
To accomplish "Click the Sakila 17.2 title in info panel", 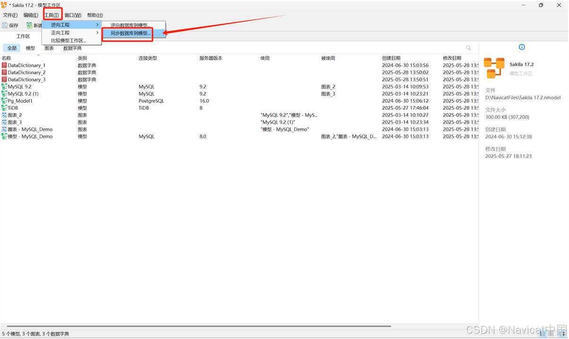I will click(x=522, y=64).
